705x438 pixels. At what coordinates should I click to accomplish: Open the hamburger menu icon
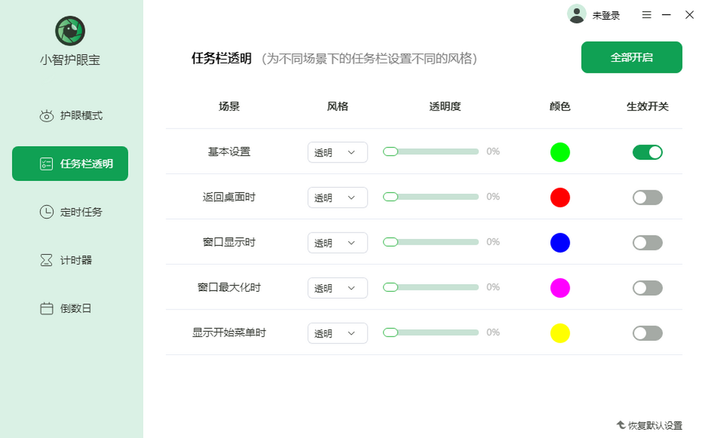[646, 15]
